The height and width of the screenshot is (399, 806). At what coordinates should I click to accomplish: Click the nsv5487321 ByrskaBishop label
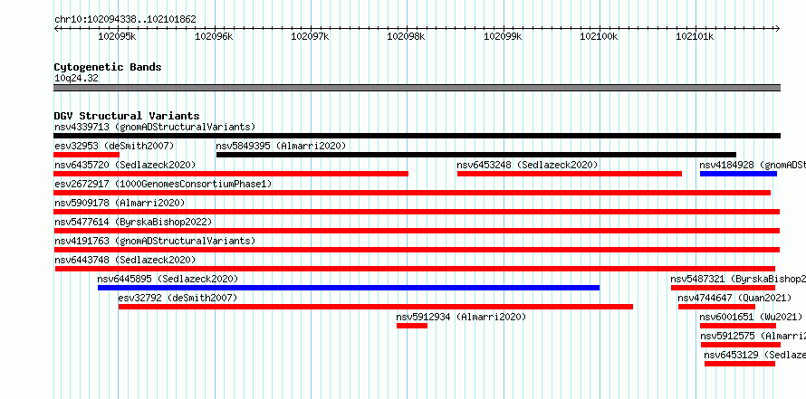738,279
